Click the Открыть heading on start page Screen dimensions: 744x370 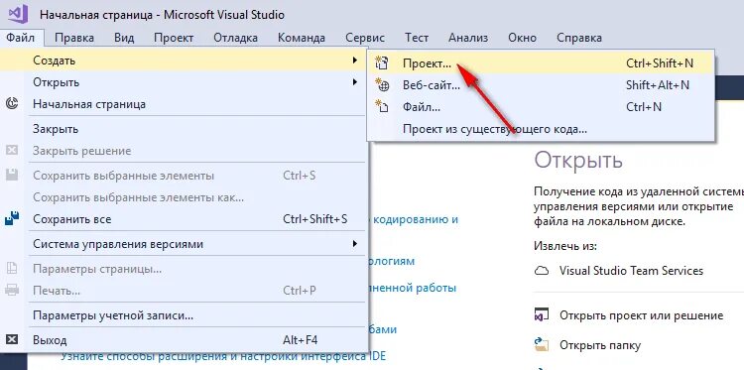point(578,161)
